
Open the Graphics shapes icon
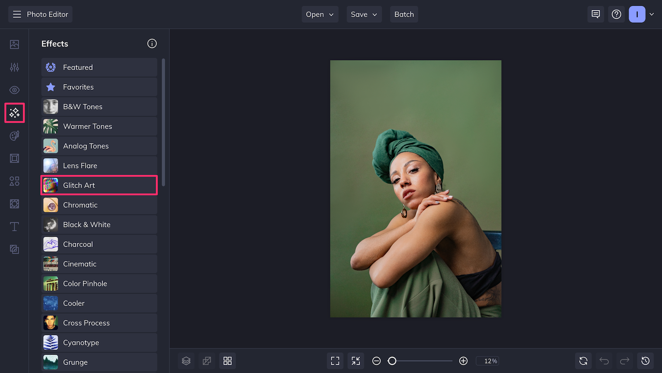(x=14, y=181)
